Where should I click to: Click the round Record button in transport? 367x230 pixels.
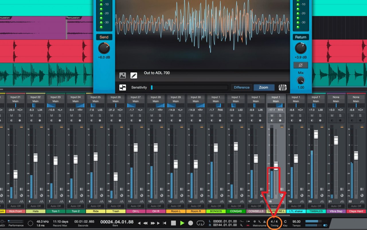pyautogui.click(x=191, y=223)
